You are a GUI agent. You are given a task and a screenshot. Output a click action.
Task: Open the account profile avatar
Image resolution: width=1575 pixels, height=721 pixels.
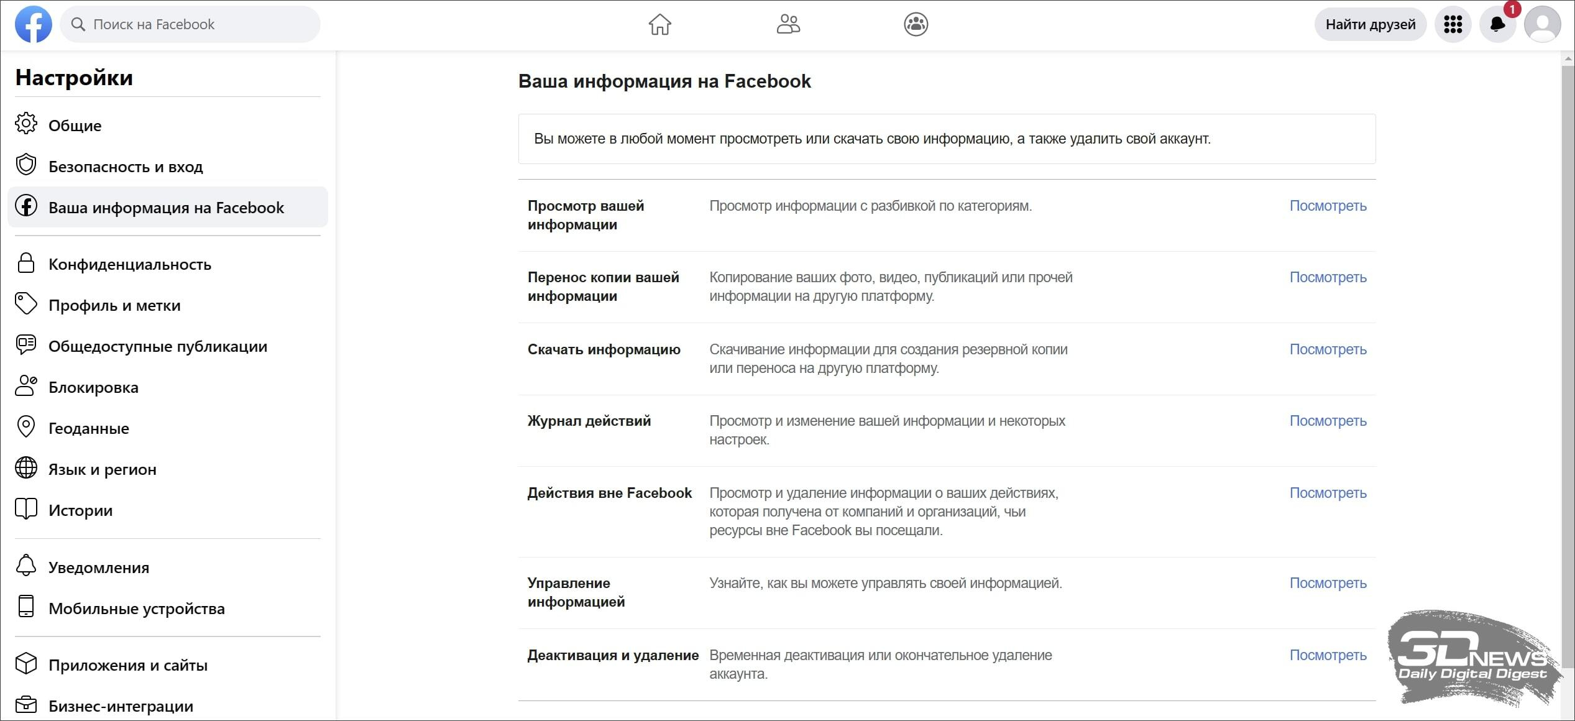point(1542,24)
